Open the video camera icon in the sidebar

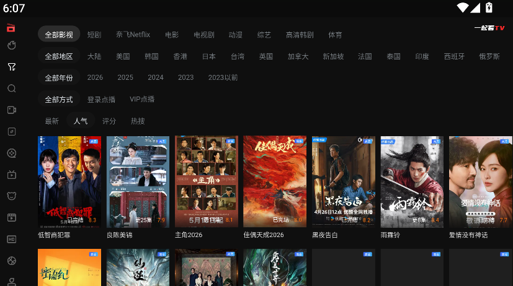[11, 110]
